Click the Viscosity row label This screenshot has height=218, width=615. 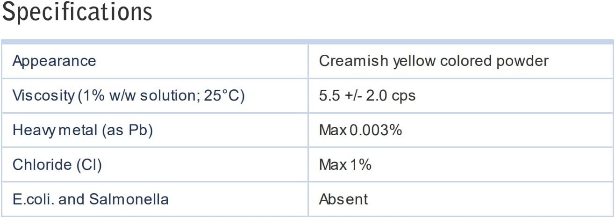(x=43, y=95)
